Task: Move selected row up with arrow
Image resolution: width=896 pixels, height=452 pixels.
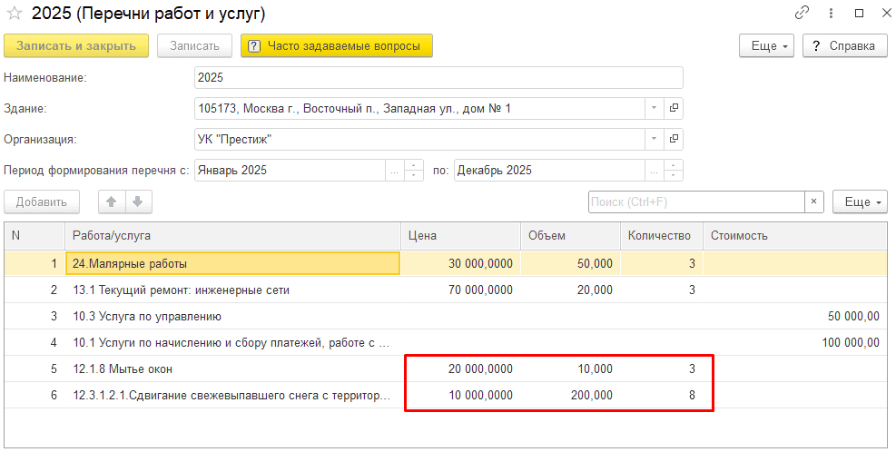Action: (x=113, y=201)
